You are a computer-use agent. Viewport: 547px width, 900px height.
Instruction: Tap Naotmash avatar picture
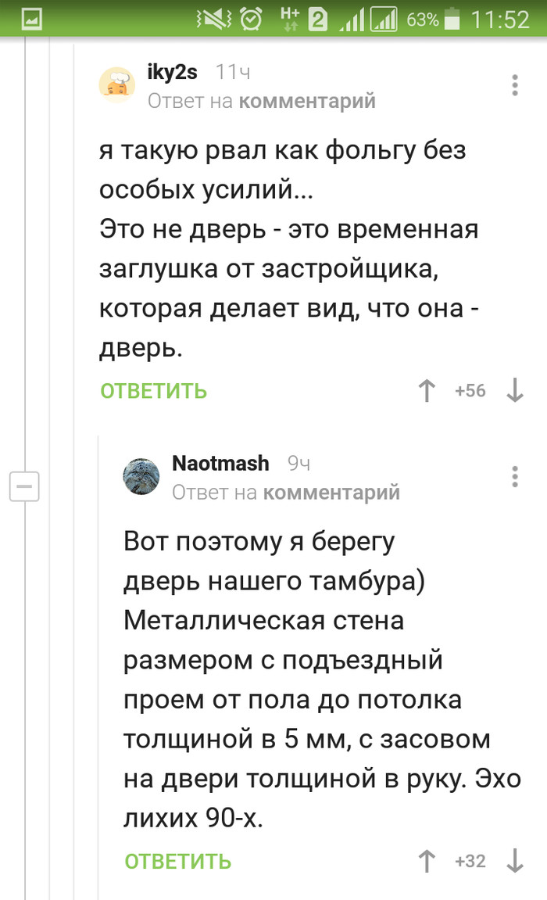coord(141,476)
